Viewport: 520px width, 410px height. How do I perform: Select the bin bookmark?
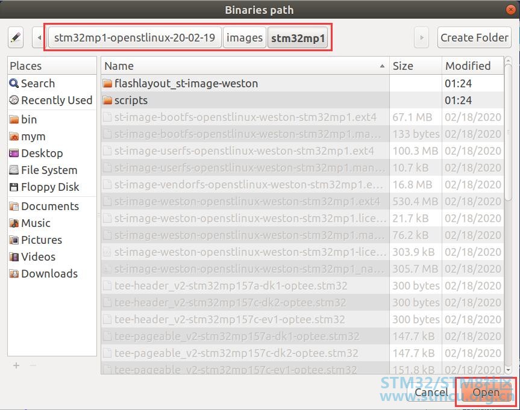point(52,119)
